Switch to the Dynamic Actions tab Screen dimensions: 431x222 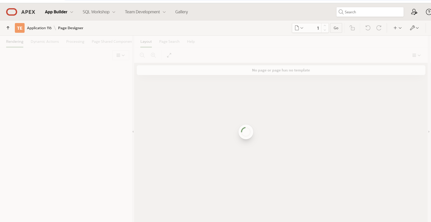45,41
